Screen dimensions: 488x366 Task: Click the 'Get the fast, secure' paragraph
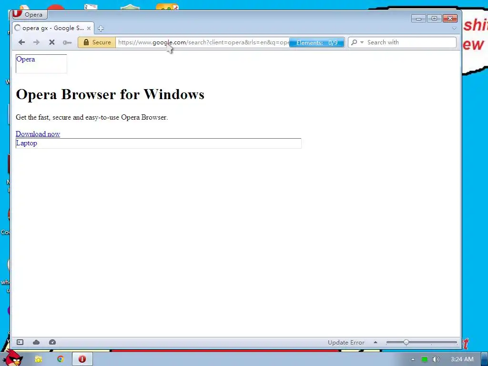(92, 117)
